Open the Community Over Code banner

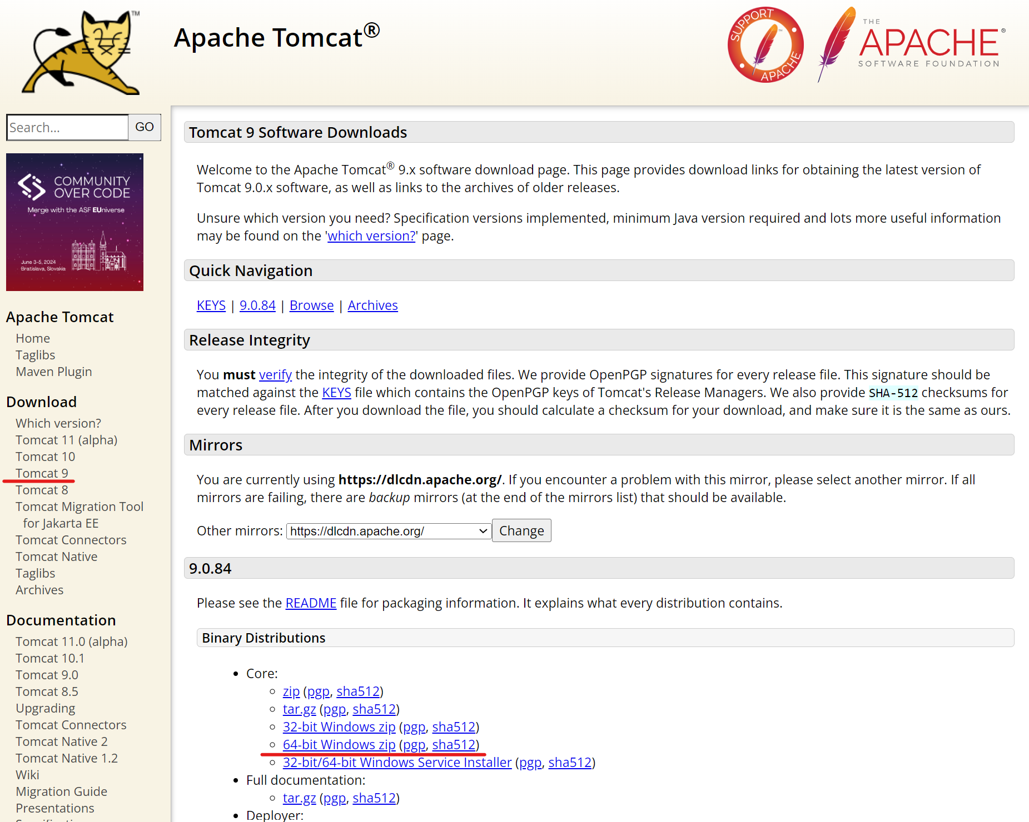click(x=74, y=222)
